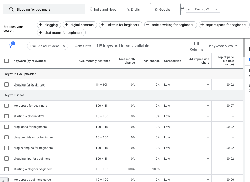The image size is (250, 182).
Task: Click the location pin icon
Action: [x=91, y=9]
